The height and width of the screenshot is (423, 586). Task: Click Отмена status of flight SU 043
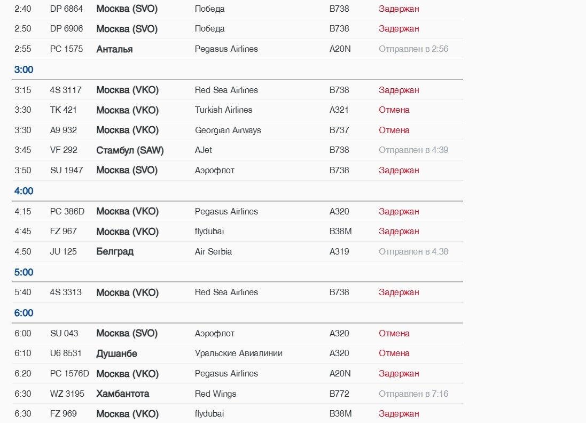point(394,334)
